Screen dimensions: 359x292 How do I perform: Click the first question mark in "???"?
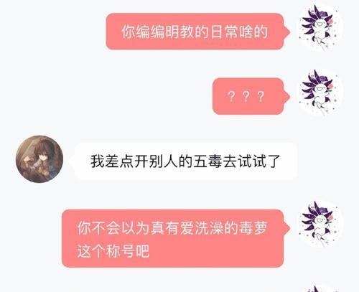click(231, 97)
